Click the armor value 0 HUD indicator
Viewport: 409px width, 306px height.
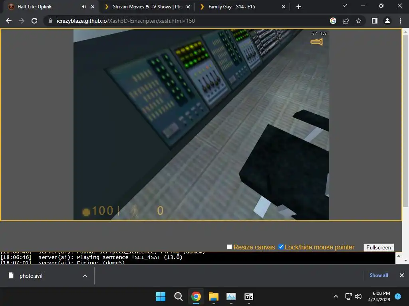coord(160,211)
